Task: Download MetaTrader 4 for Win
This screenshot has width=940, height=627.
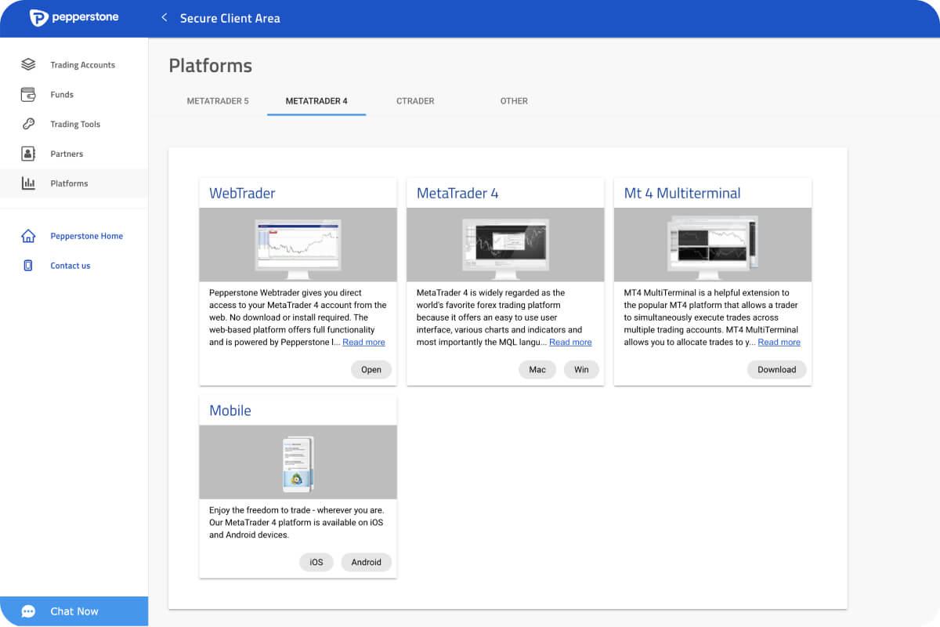Action: tap(581, 370)
